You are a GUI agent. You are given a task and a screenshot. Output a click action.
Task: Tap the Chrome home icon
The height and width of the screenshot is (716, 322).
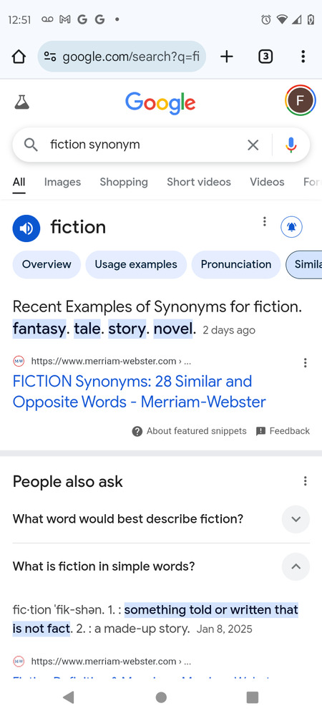click(19, 57)
